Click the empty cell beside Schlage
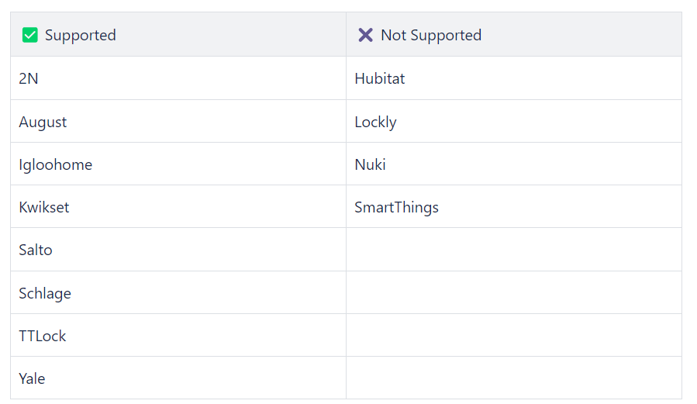 coord(514,292)
